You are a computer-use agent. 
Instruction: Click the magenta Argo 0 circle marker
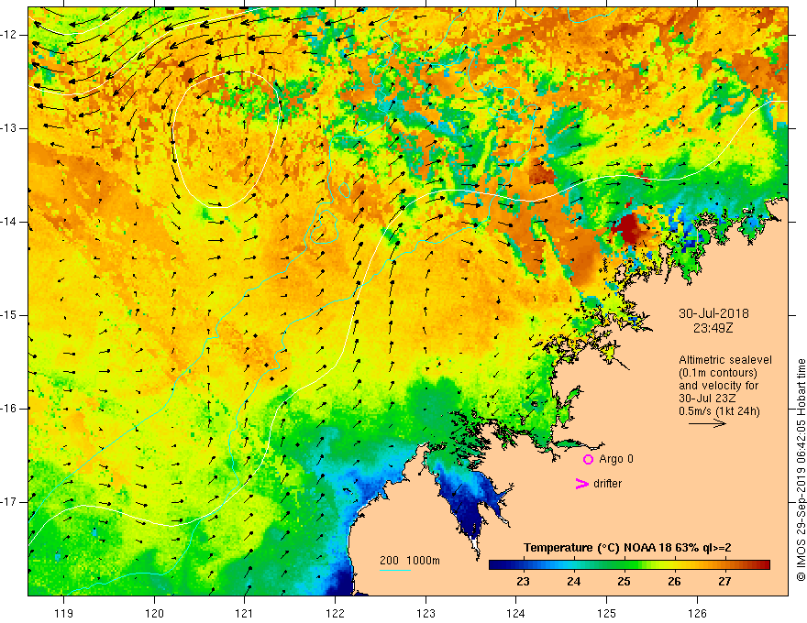pyautogui.click(x=588, y=459)
